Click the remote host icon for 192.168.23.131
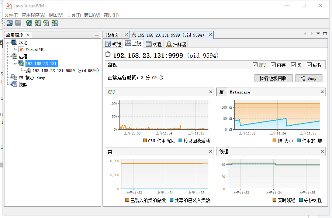Viewport: 332px width, 218px height. [21, 63]
